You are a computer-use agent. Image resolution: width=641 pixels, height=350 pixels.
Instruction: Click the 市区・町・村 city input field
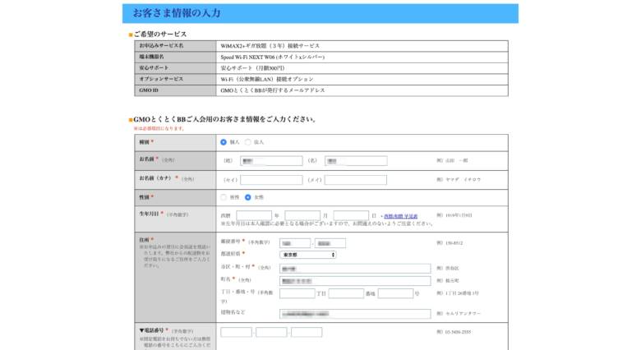(355, 269)
